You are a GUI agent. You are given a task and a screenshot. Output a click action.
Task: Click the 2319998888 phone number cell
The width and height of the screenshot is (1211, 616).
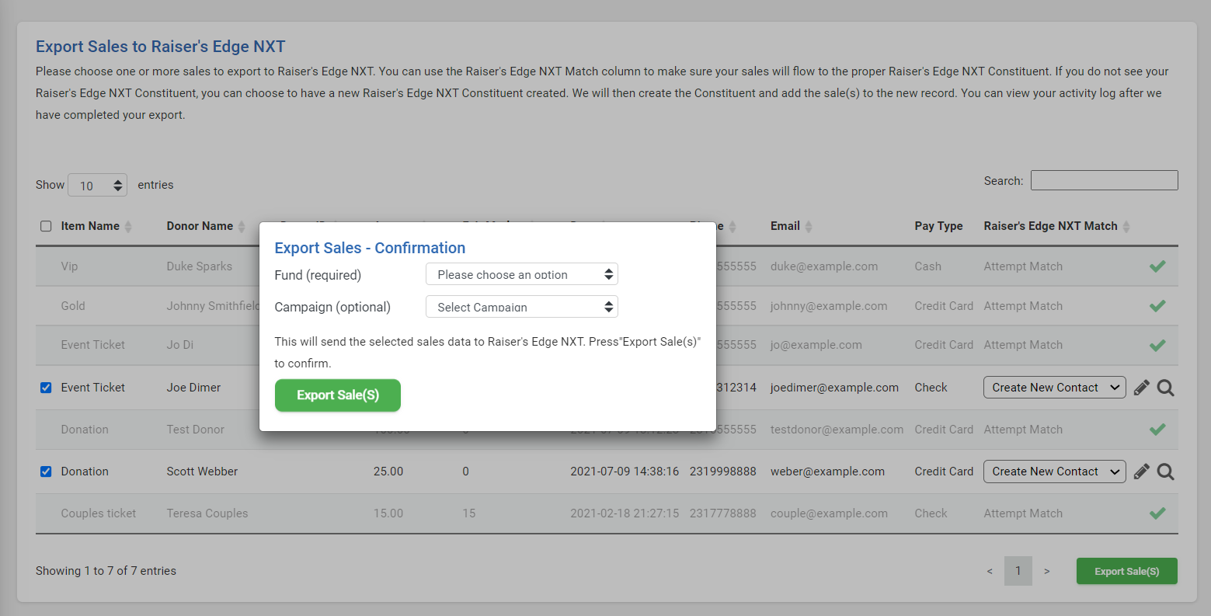[x=722, y=472]
